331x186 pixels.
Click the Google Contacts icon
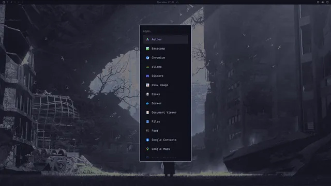pyautogui.click(x=147, y=140)
